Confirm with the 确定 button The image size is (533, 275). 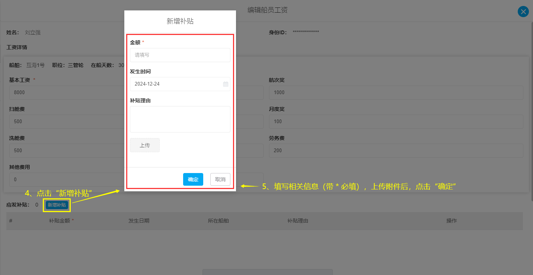pyautogui.click(x=193, y=179)
